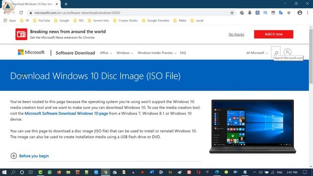Click the ENG language indicator
The height and width of the screenshot is (176, 313).
click(x=279, y=172)
